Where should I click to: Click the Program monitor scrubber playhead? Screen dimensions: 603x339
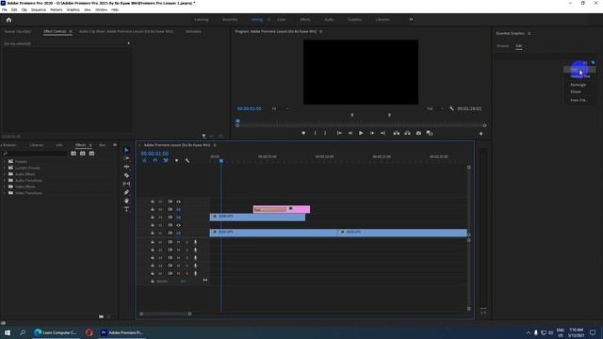(x=237, y=121)
